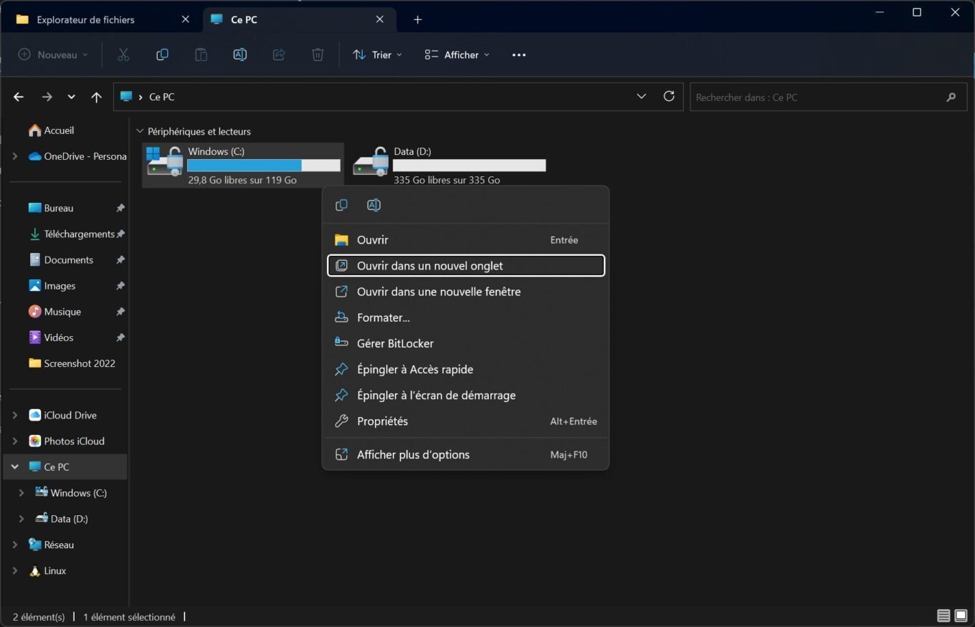The image size is (975, 627).
Task: Select Épingler à Accès rapide
Action: (466, 369)
